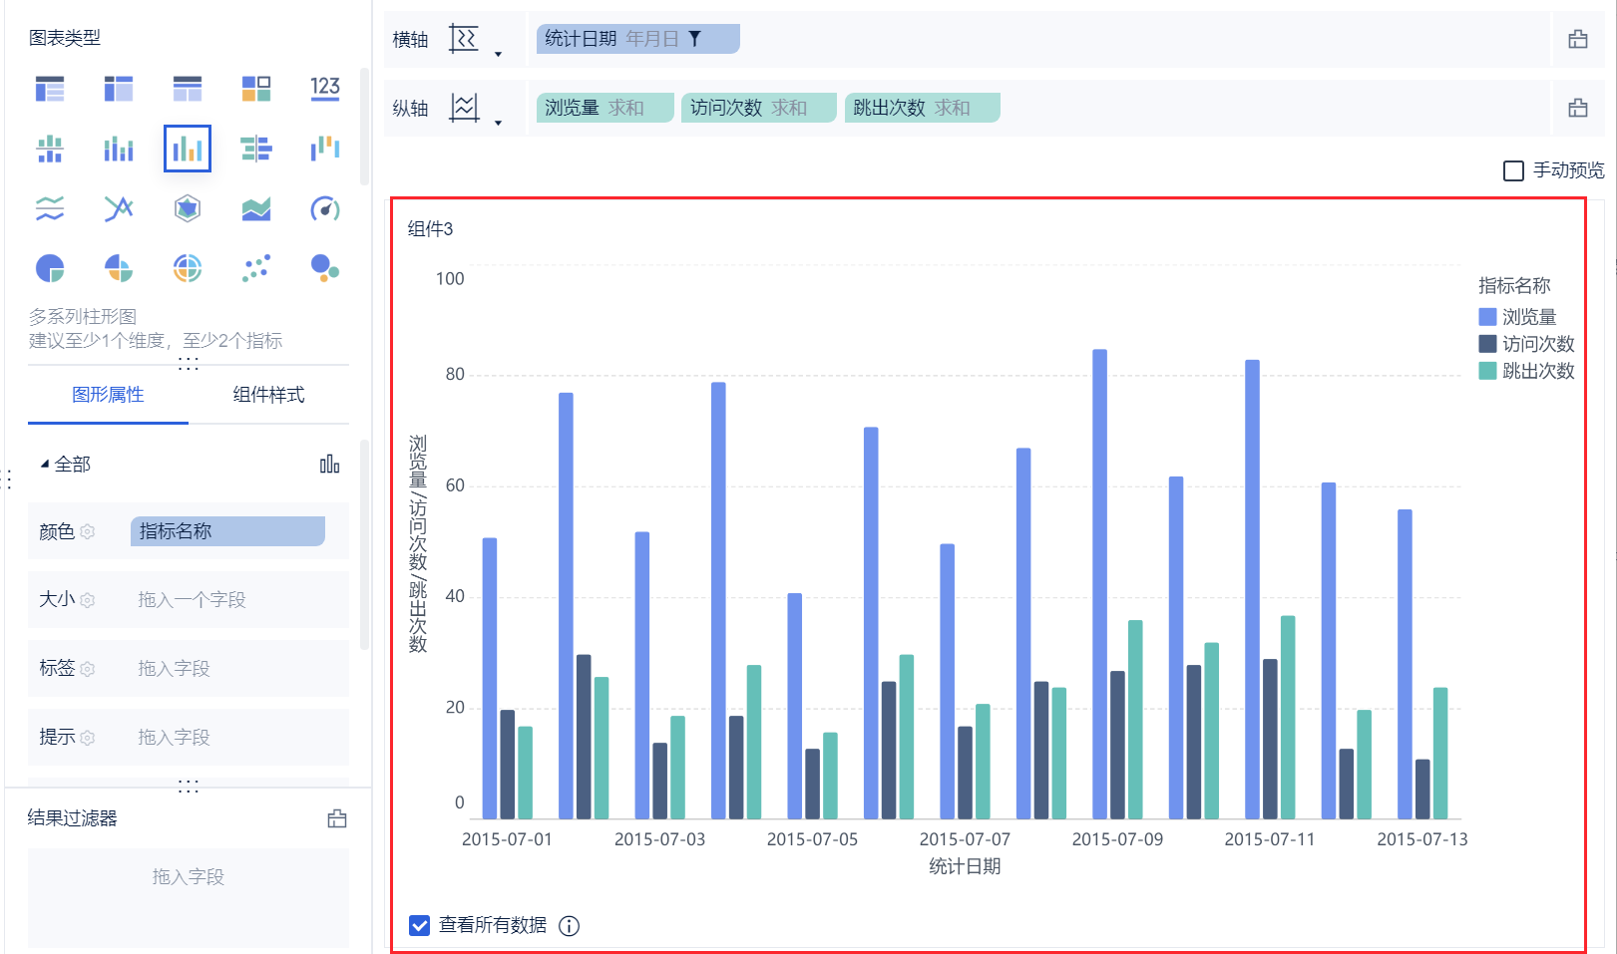Open the 统计日期 年月日 field pill

[x=638, y=39]
